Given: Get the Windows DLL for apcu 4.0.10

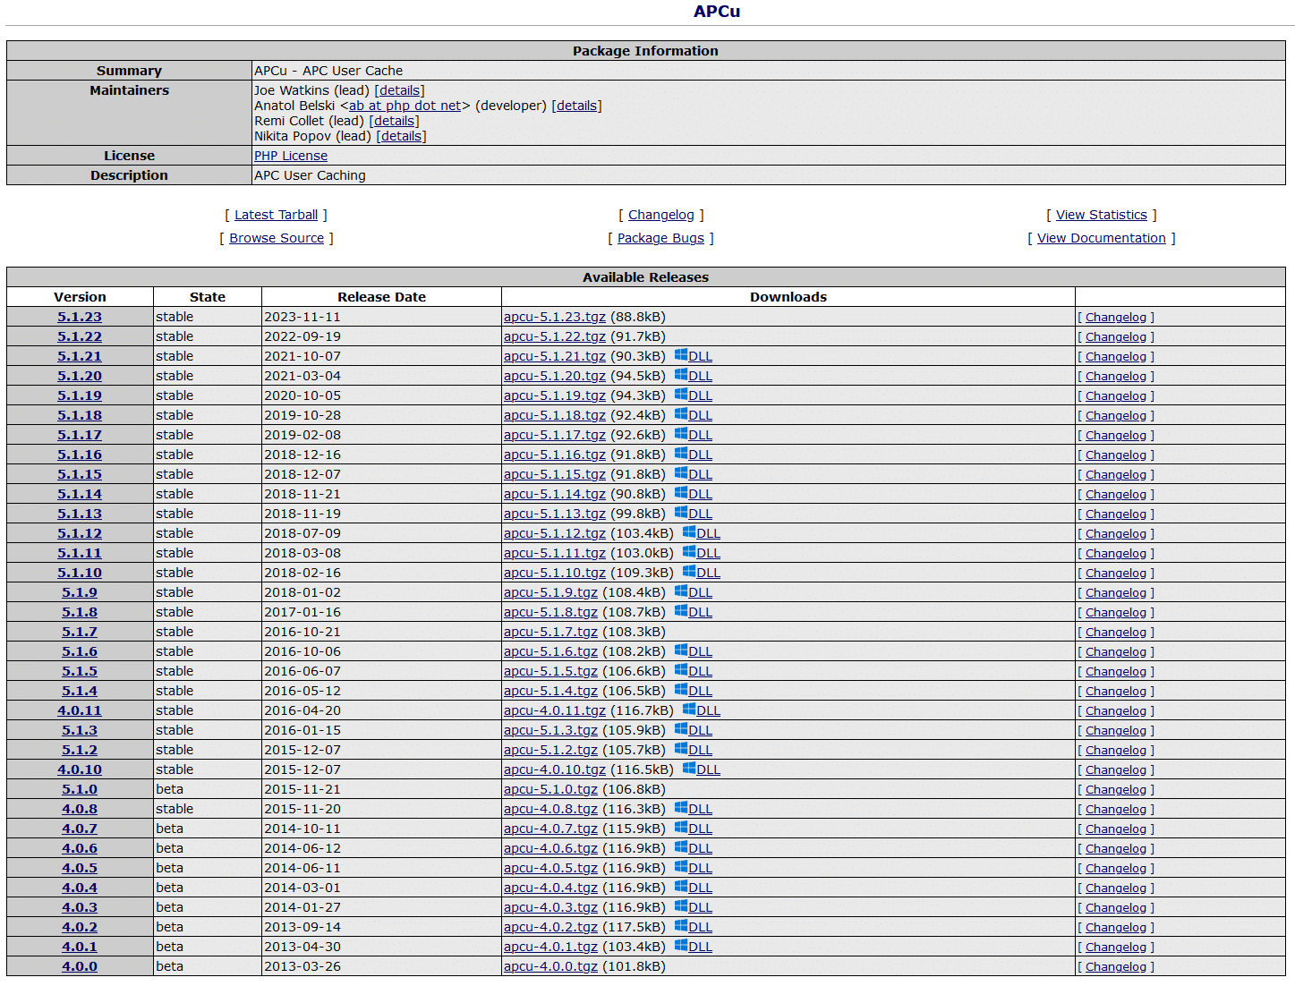Looking at the screenshot, I should coord(702,769).
